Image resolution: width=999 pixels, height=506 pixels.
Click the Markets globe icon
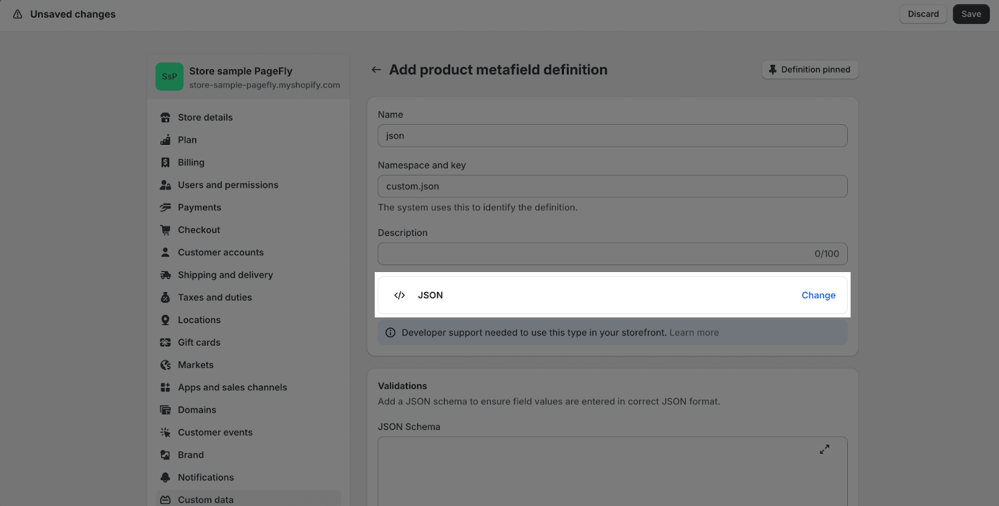165,365
